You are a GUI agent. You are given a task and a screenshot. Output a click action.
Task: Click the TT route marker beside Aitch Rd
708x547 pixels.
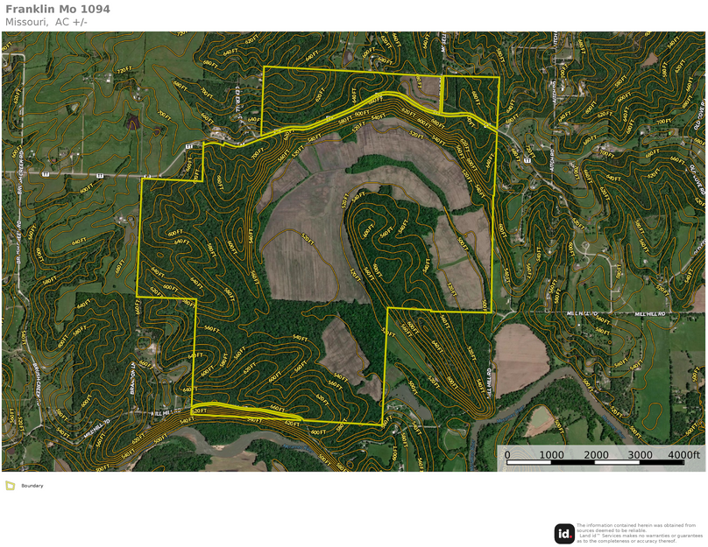(527, 162)
